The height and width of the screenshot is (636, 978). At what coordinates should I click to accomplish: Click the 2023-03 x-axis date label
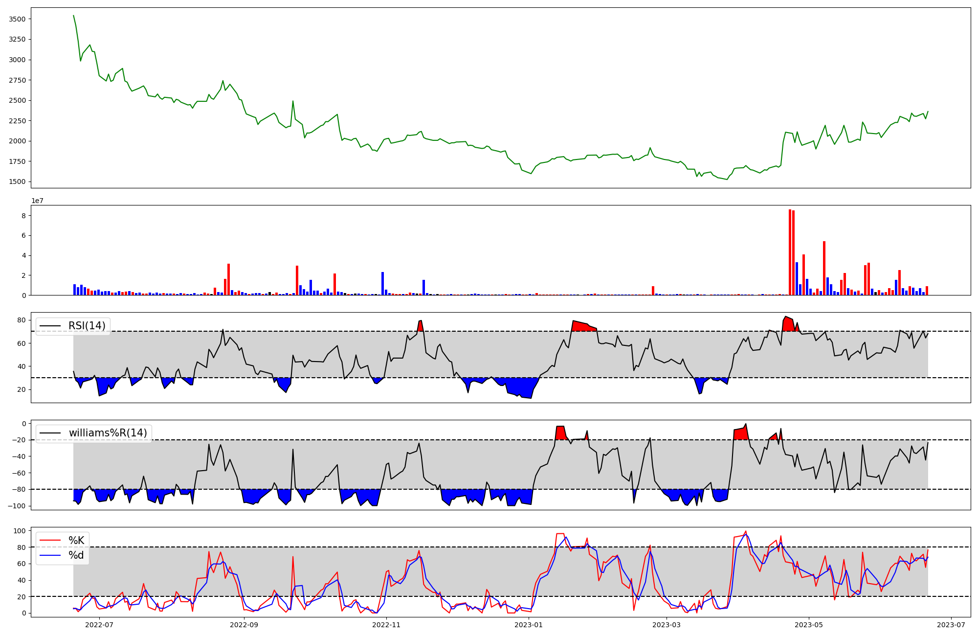(x=667, y=625)
